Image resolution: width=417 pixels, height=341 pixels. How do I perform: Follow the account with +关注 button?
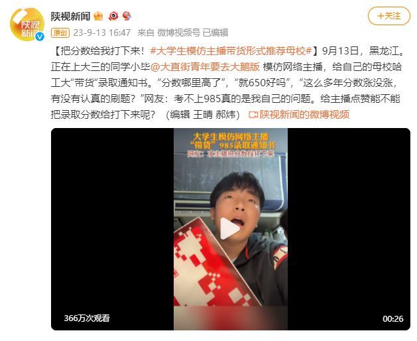(x=388, y=16)
